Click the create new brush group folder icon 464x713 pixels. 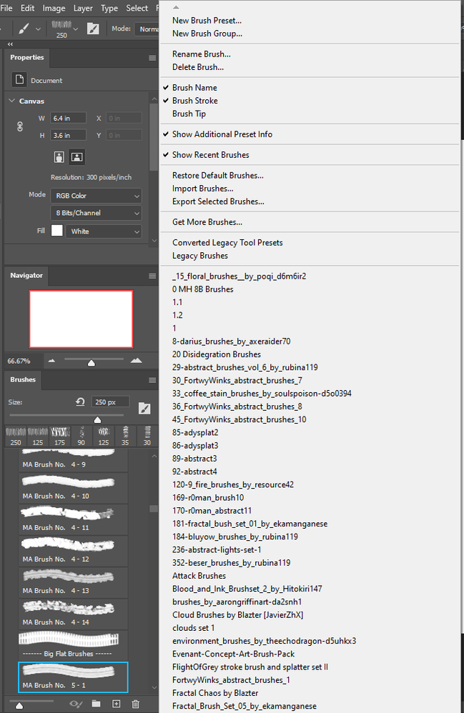96,704
